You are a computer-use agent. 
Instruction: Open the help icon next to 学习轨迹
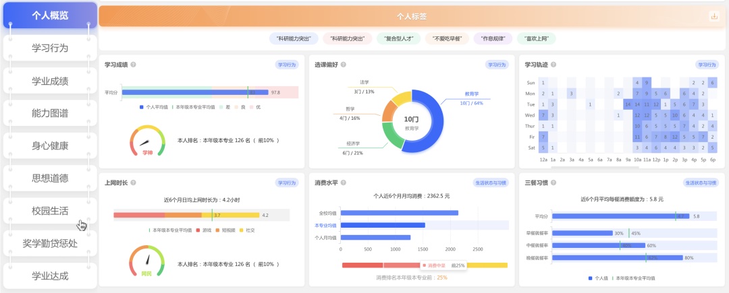(553, 65)
